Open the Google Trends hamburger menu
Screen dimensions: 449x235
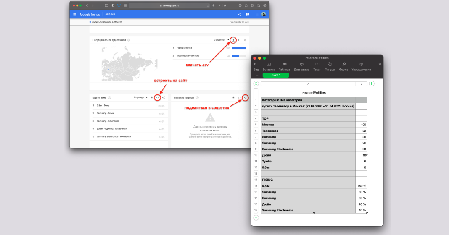75,14
